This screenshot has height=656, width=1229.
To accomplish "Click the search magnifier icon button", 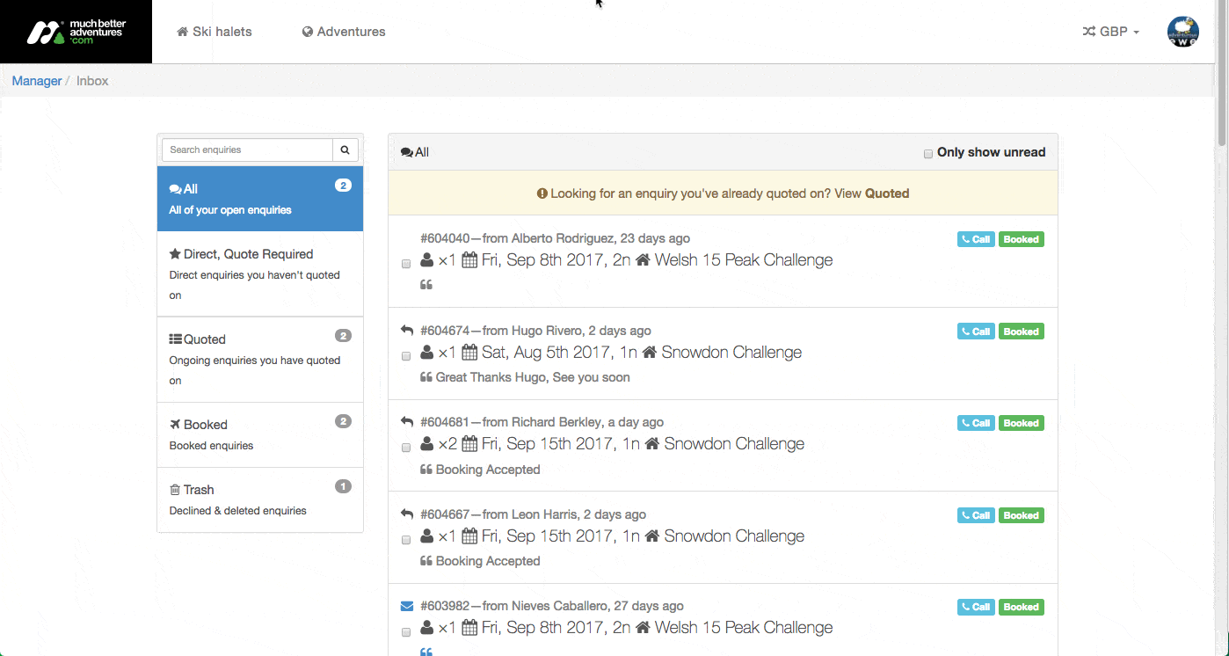I will click(345, 150).
